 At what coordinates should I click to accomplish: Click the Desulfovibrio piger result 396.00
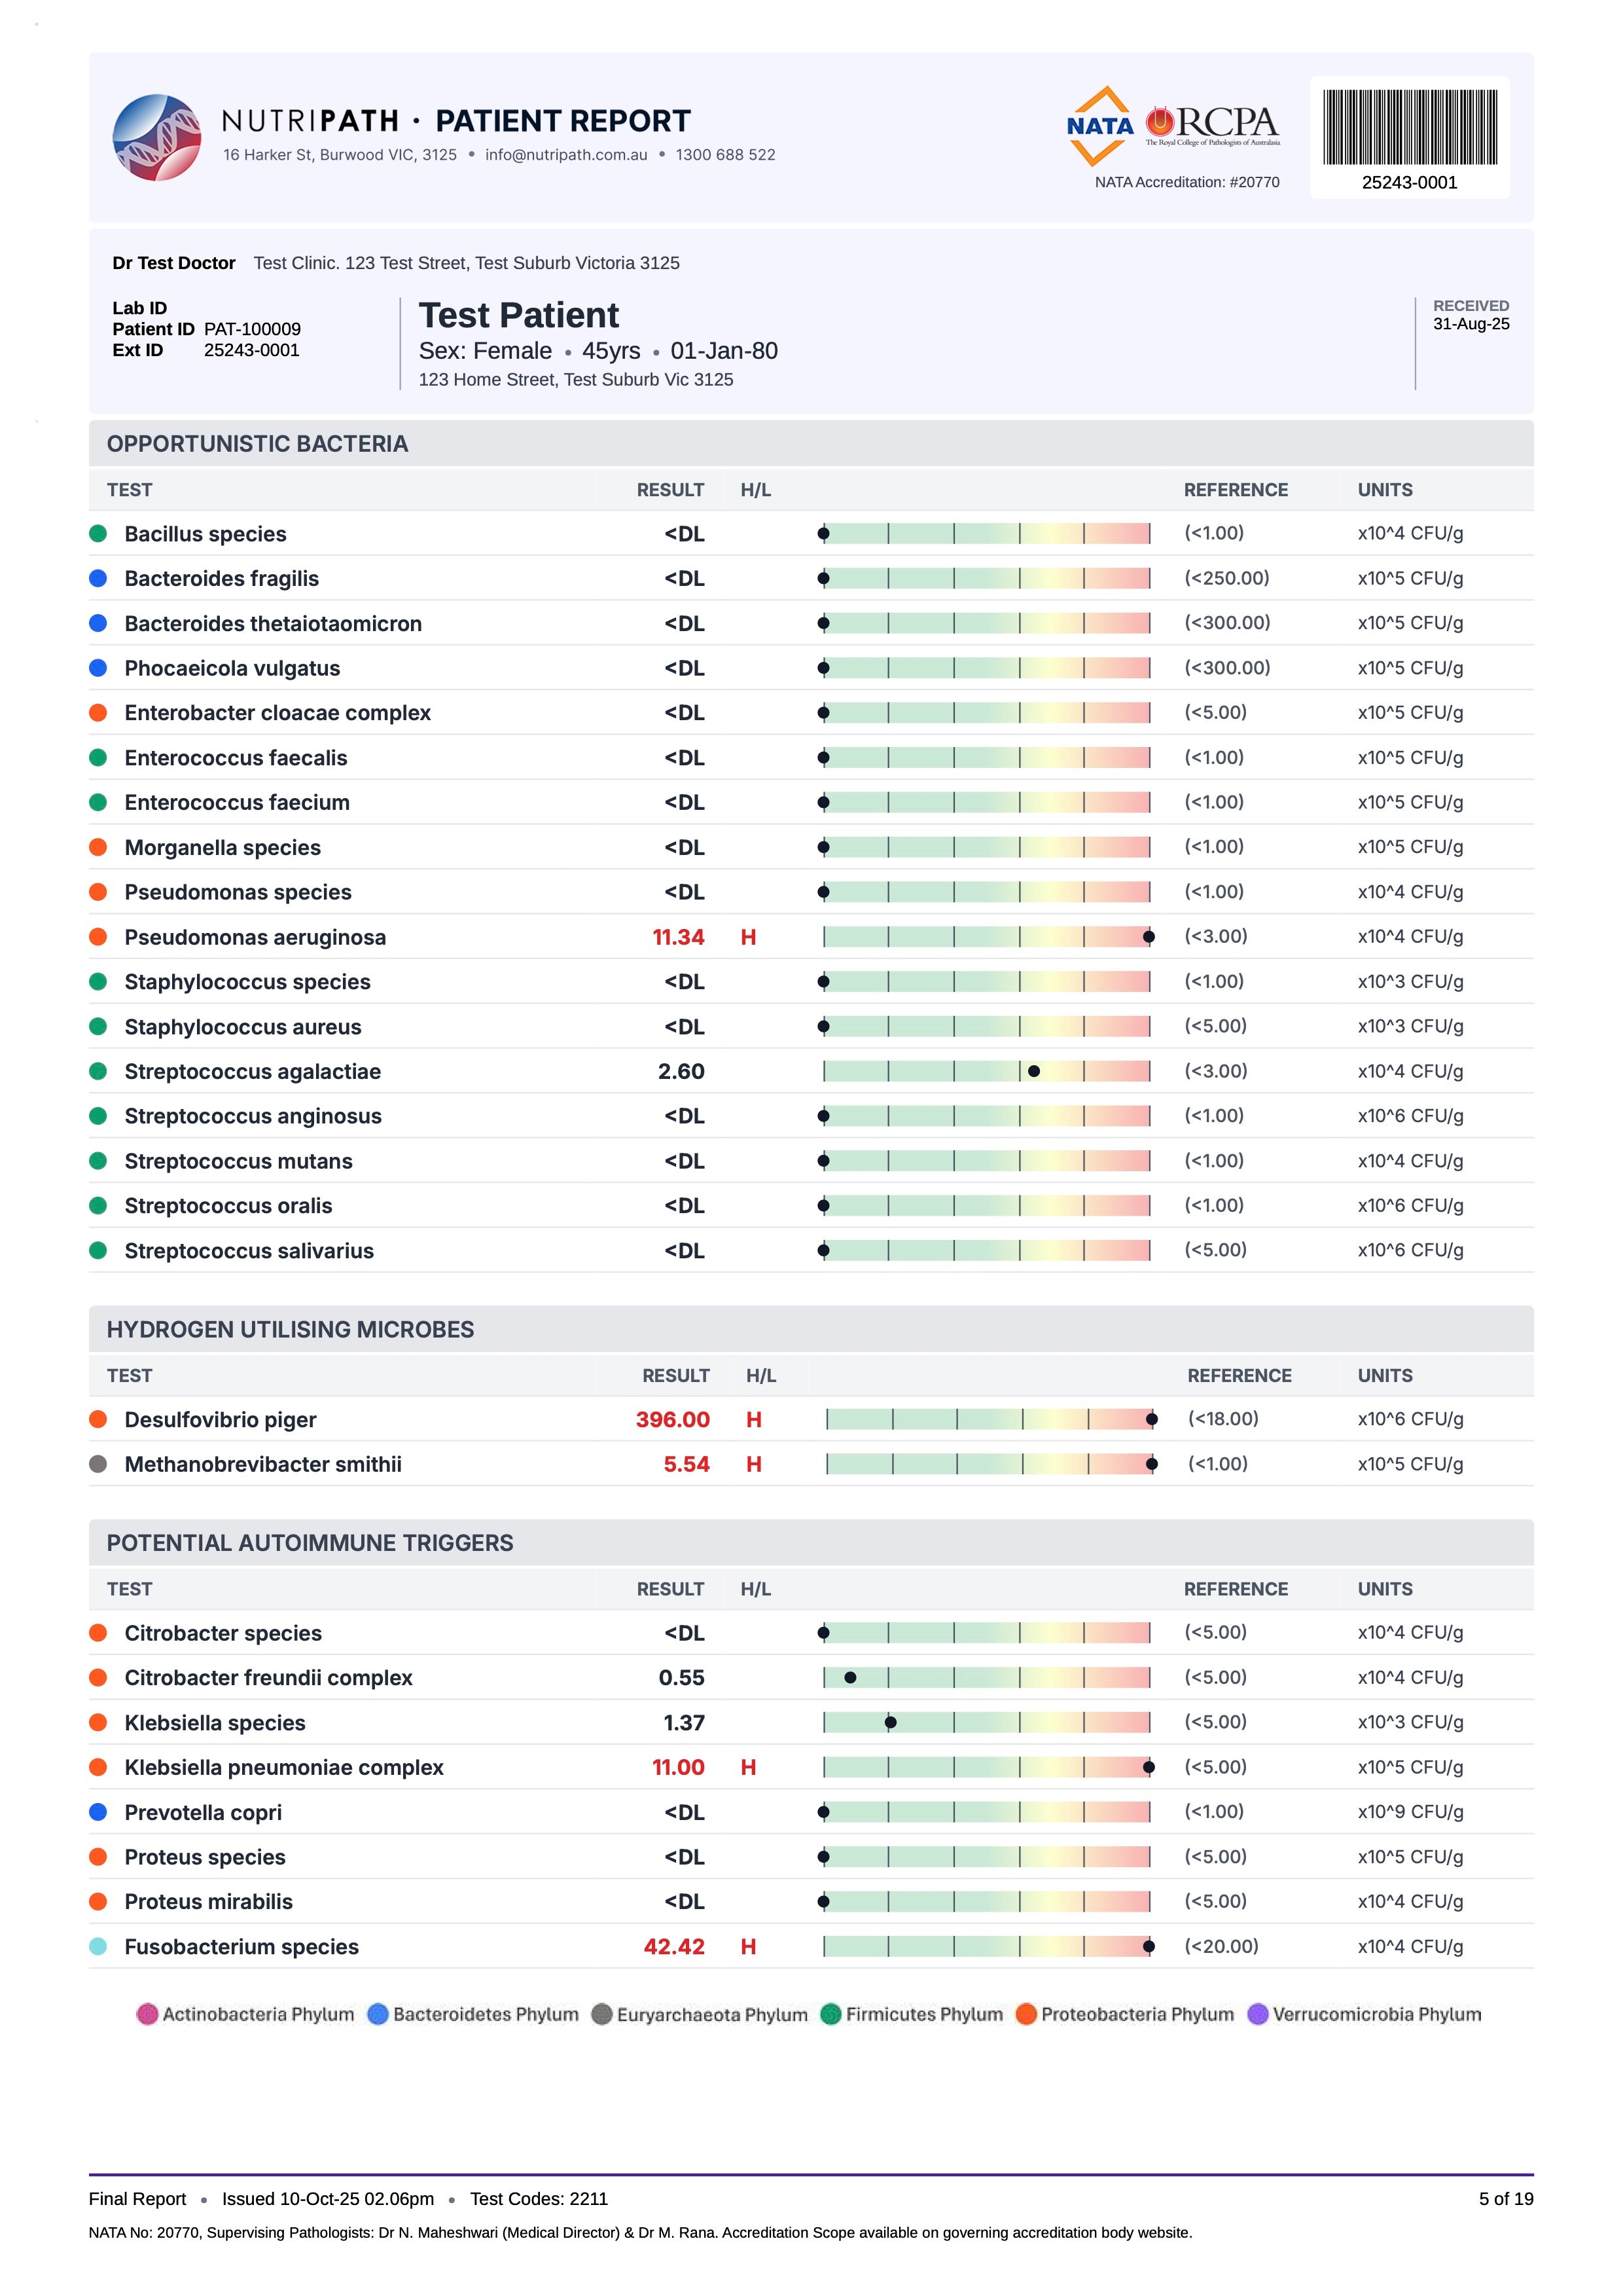pyautogui.click(x=673, y=1419)
